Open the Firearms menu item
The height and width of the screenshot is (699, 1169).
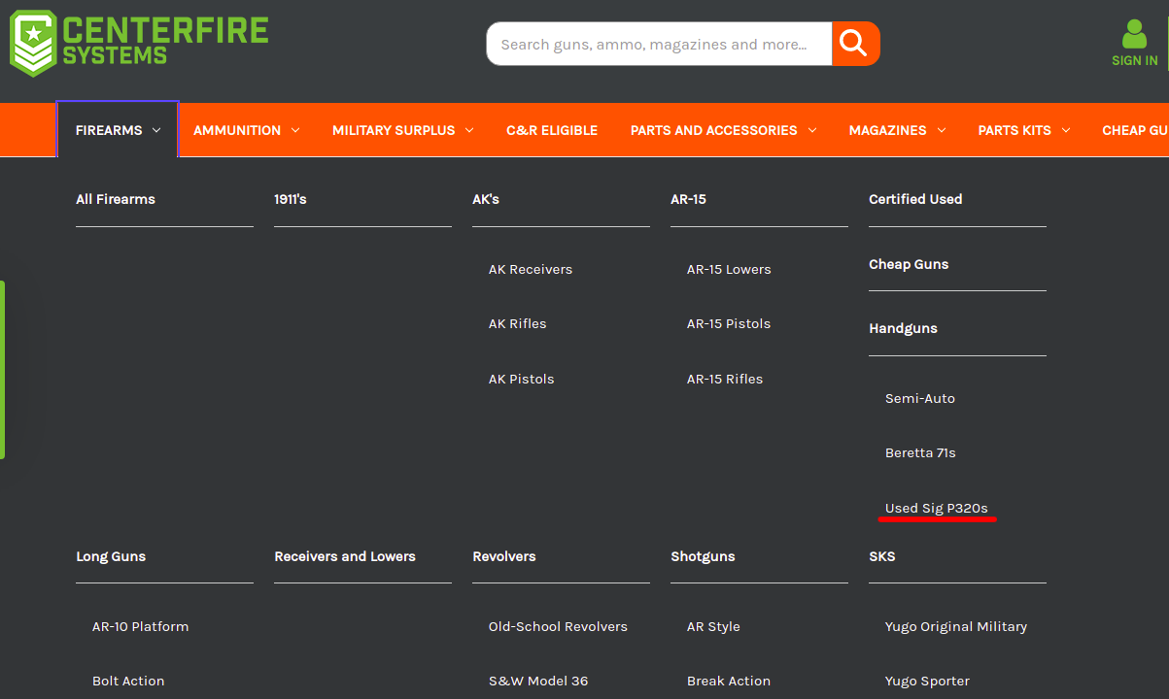point(109,130)
